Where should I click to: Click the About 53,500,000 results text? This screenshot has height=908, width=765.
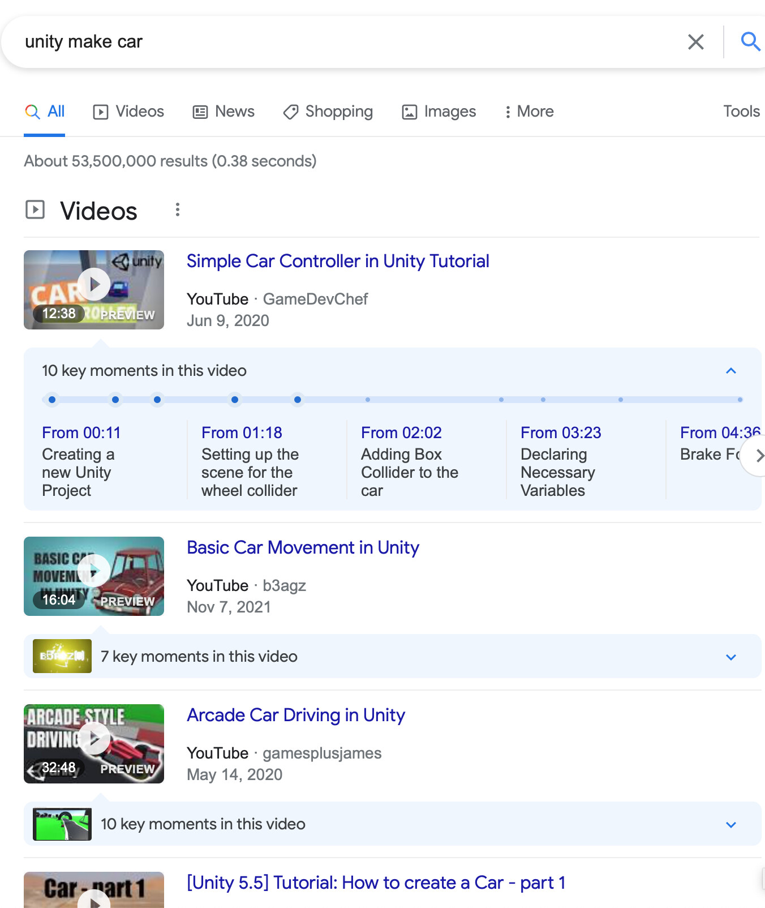click(x=170, y=161)
